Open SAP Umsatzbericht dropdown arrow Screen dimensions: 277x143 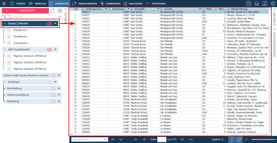(x=55, y=49)
